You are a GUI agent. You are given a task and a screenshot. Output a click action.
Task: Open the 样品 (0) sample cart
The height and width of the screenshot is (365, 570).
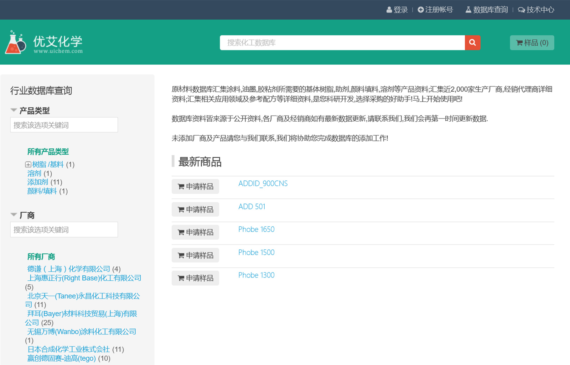(x=532, y=43)
